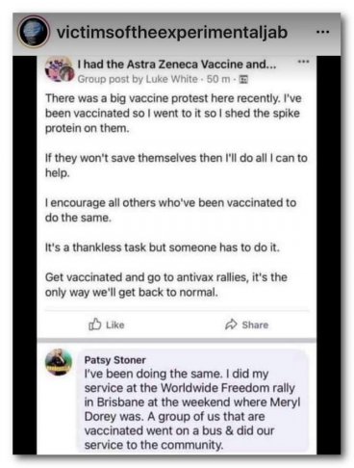Viewport: 354px width, 468px height.
Task: Click the 50 m post timestamp
Action: (x=218, y=79)
